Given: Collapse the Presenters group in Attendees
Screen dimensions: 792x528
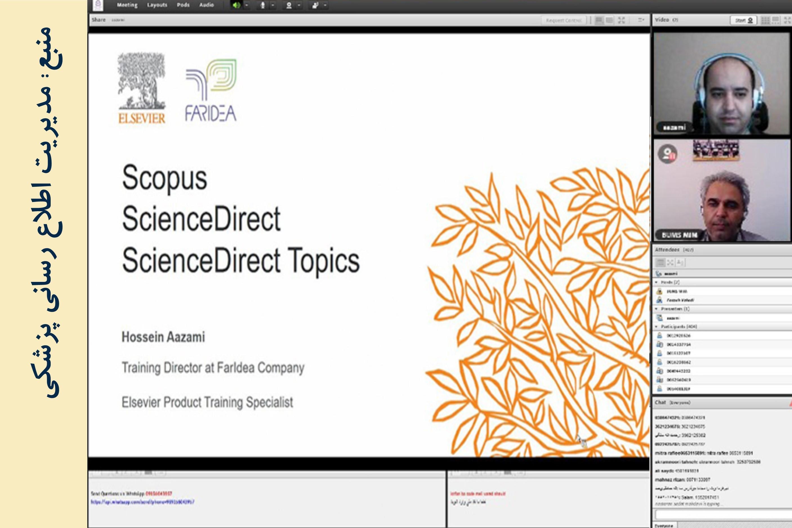Looking at the screenshot, I should pyautogui.click(x=656, y=309).
